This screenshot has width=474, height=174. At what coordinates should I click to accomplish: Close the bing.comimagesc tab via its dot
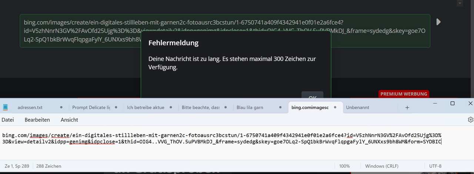[x=335, y=108]
